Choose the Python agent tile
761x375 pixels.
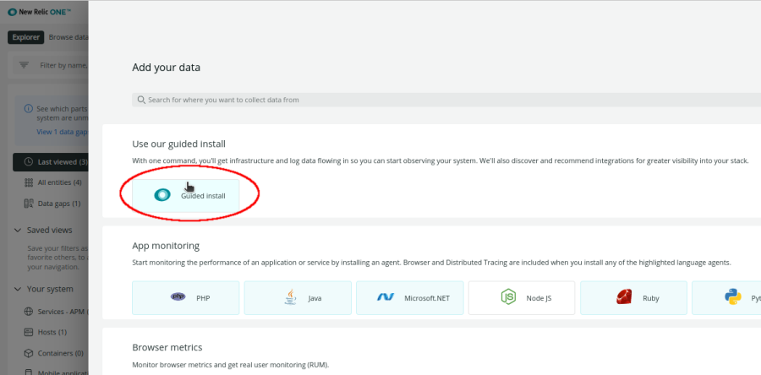[x=727, y=297]
